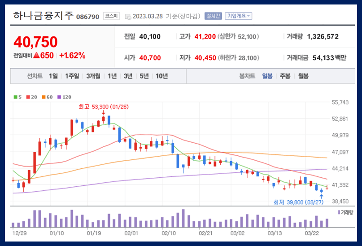The height and width of the screenshot is (246, 362).
Task: Click the 시가 value 40,700
Action: pos(150,58)
